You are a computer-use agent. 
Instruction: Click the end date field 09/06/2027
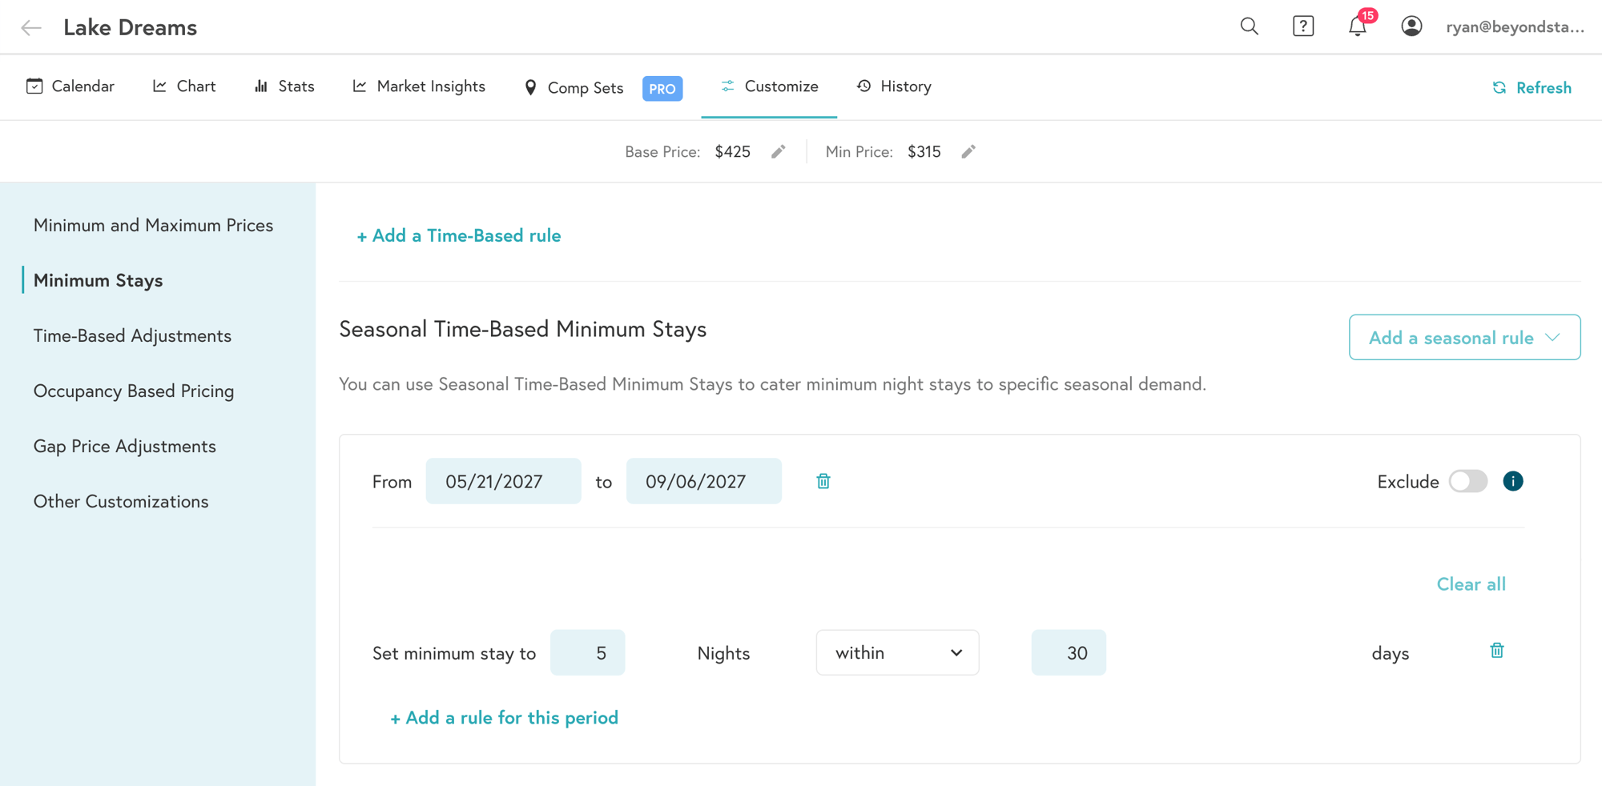[703, 481]
